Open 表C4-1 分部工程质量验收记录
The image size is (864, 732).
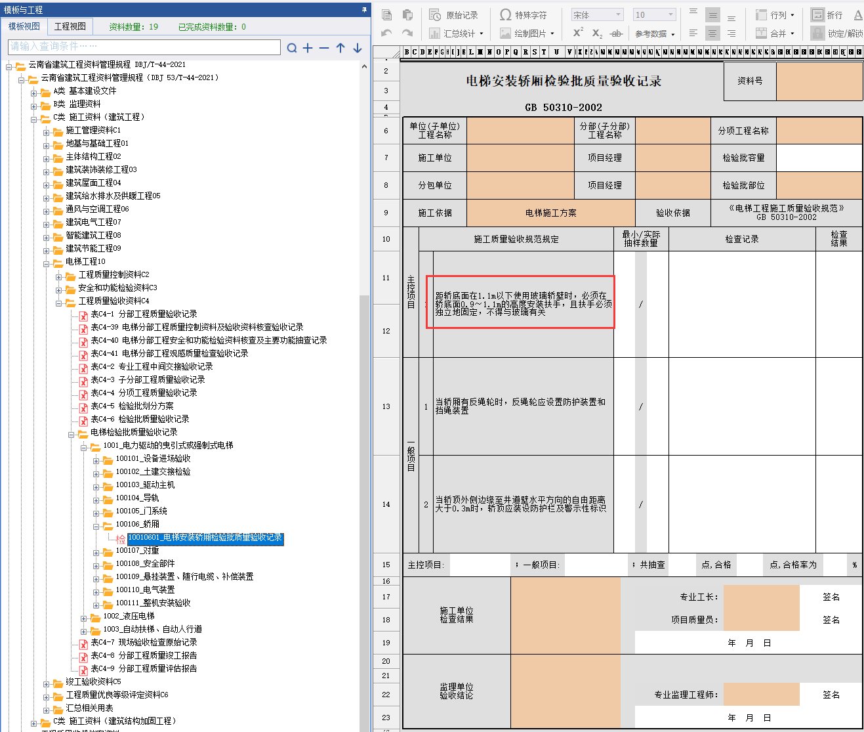point(144,314)
